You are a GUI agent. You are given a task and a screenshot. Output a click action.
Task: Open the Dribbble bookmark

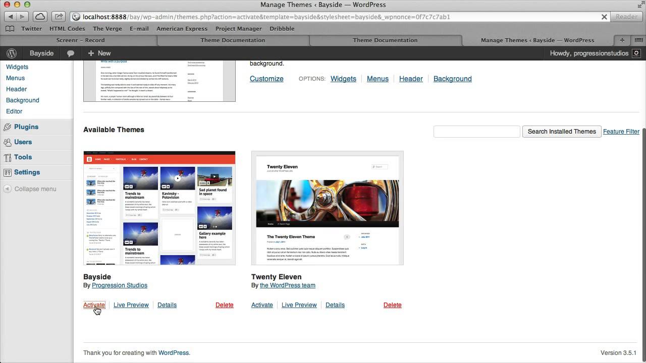(282, 29)
